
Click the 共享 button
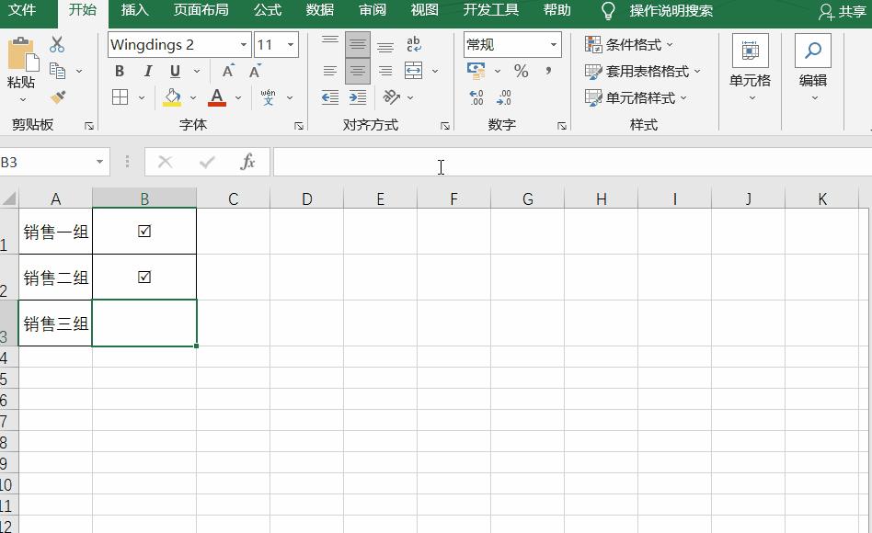coord(855,11)
